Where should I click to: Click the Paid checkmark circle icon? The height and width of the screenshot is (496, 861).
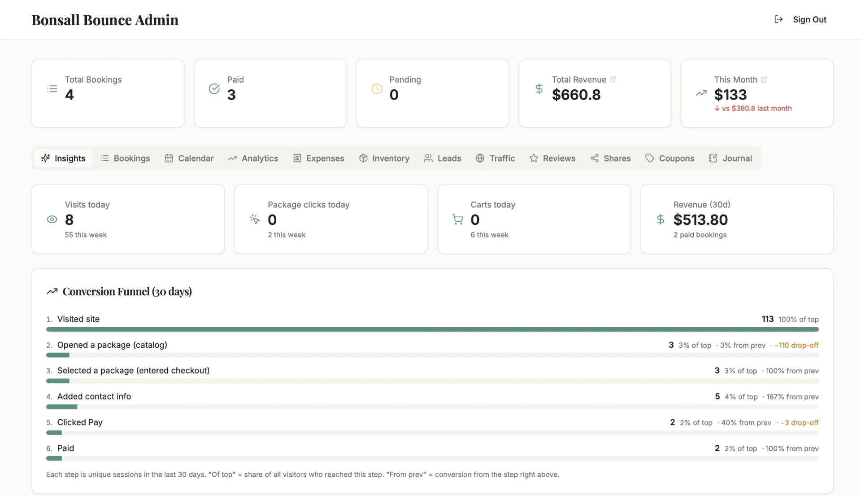(x=214, y=89)
